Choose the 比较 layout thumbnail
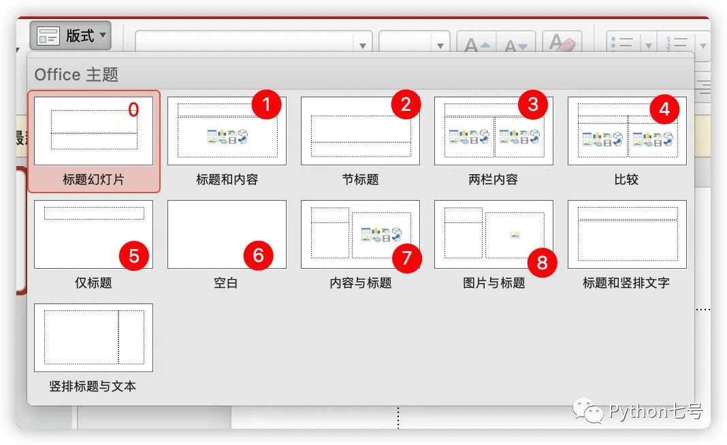The image size is (727, 445). point(627,131)
